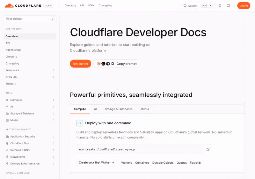
Task: Click the Search magnifier icon
Action: (x=185, y=6)
